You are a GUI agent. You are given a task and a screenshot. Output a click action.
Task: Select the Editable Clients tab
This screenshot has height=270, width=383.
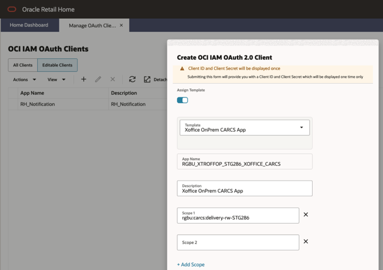(57, 65)
